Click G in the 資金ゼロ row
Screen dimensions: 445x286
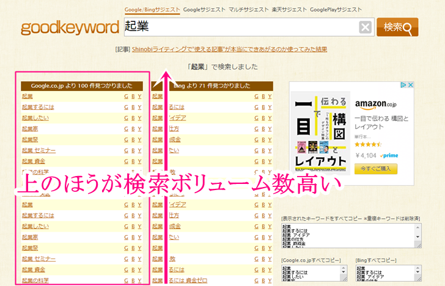coord(256,280)
